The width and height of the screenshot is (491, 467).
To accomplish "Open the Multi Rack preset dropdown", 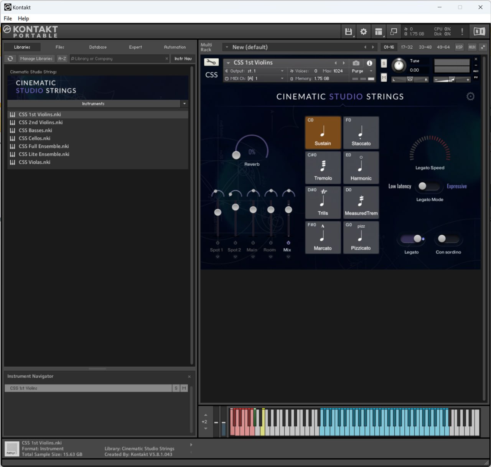I will 227,47.
